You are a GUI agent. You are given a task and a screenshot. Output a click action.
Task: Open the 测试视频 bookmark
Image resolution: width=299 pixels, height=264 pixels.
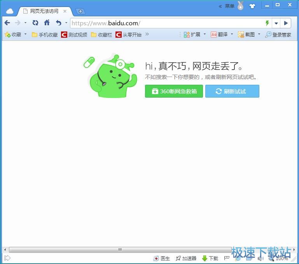[x=74, y=35]
